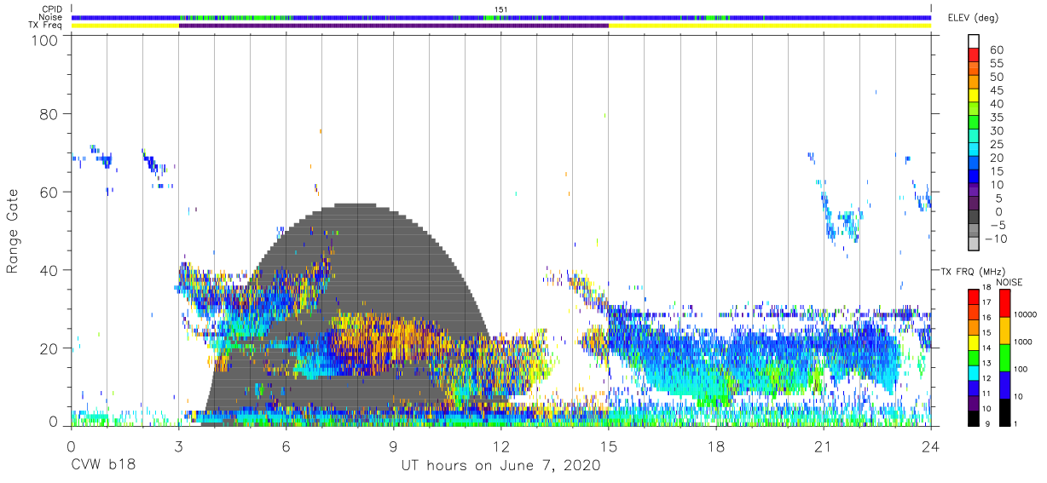1047x483 pixels.
Task: Click NOISE colorbar label '1'
Action: pos(1016,423)
